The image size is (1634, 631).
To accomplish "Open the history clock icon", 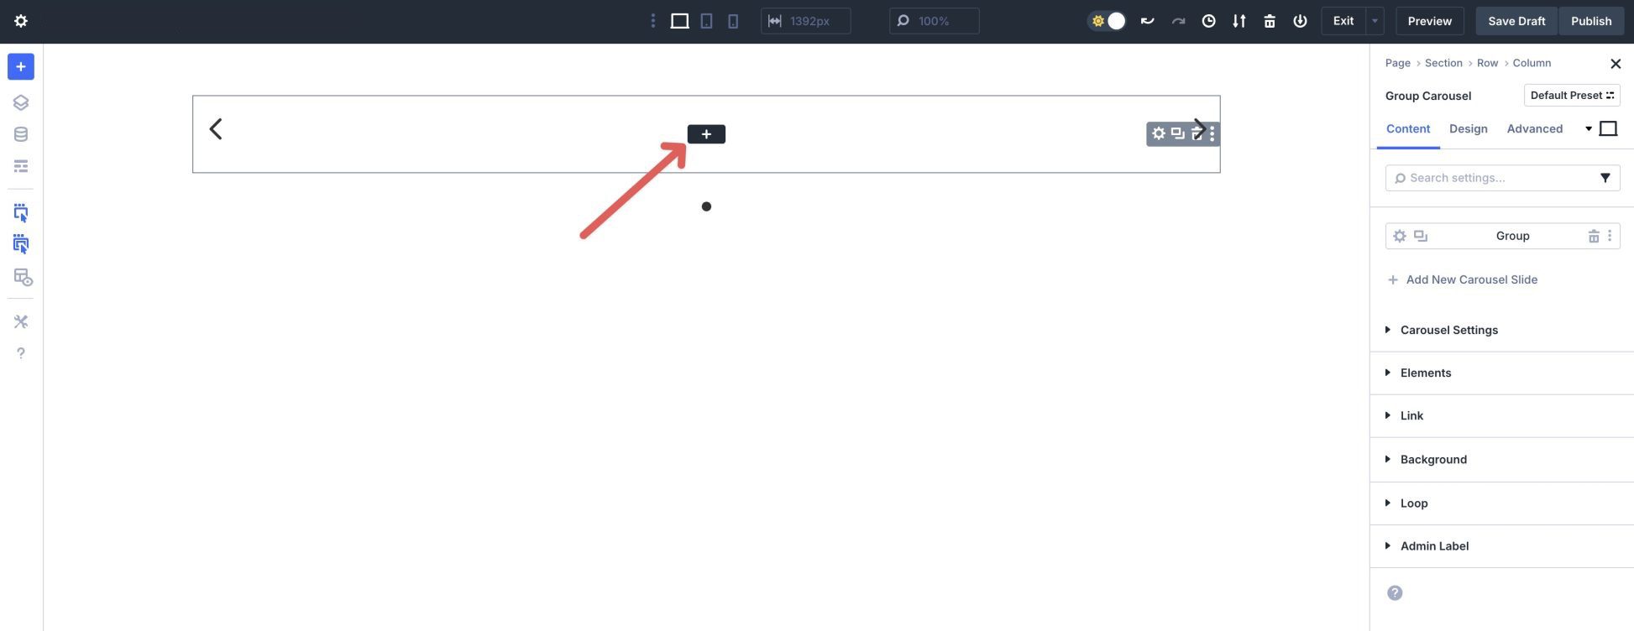I will [1208, 21].
